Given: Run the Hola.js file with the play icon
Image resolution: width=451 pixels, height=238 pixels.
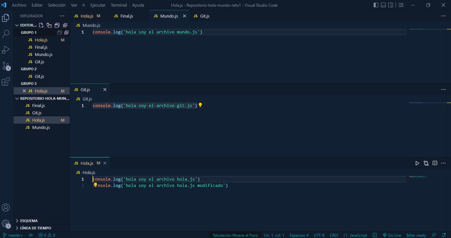Looking at the screenshot, I should coord(417,163).
